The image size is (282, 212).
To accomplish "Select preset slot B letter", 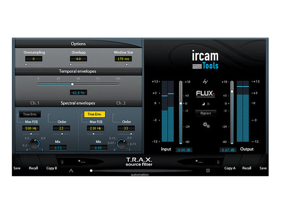I will (x=208, y=170).
